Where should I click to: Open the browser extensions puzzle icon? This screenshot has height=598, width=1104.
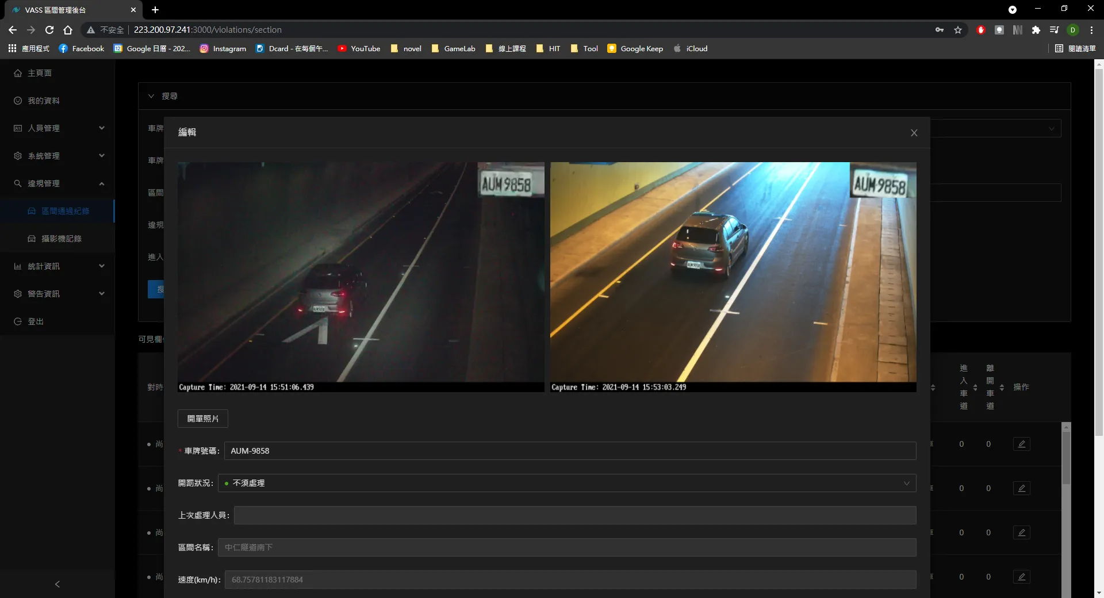1036,30
